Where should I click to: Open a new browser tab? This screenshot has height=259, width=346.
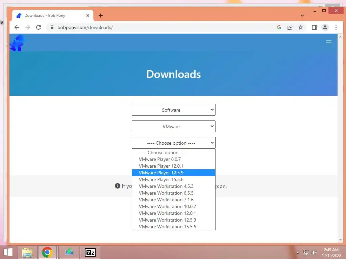point(101,16)
